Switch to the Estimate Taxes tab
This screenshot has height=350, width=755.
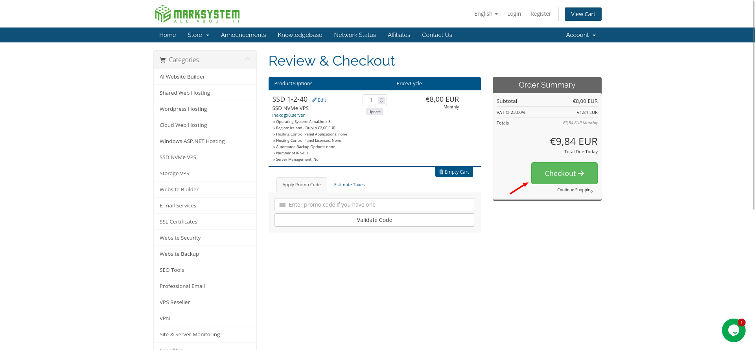[x=349, y=185]
